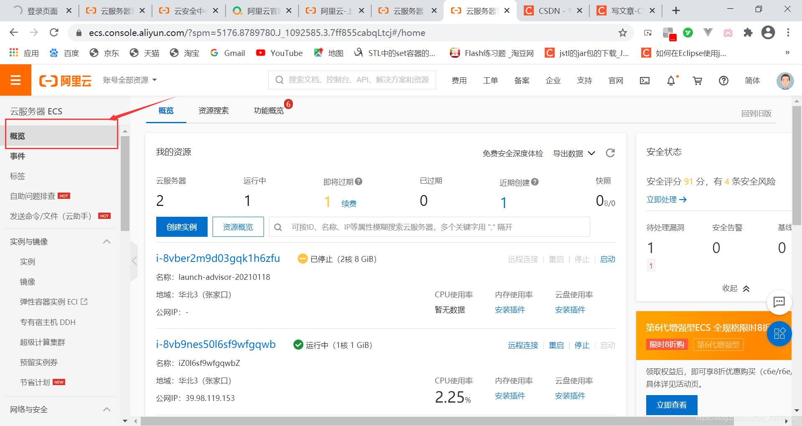The image size is (802, 426).
Task: Open the Cloud Shell terminal icon
Action: [x=645, y=81]
